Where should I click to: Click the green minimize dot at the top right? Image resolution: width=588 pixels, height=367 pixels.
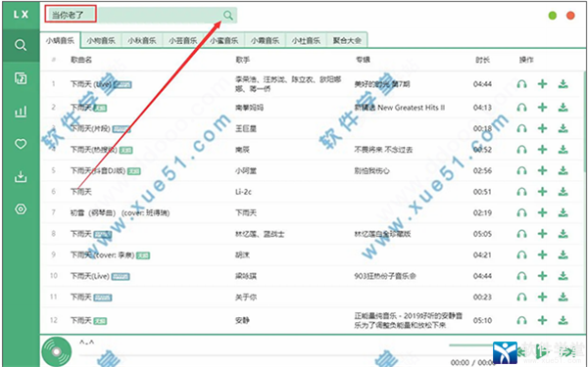tap(553, 16)
